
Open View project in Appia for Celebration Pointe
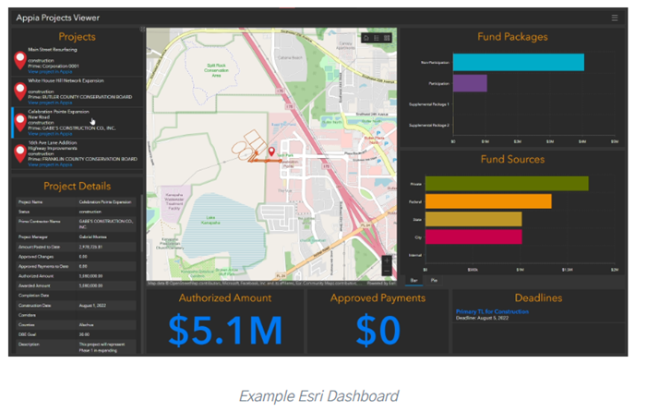pos(51,133)
